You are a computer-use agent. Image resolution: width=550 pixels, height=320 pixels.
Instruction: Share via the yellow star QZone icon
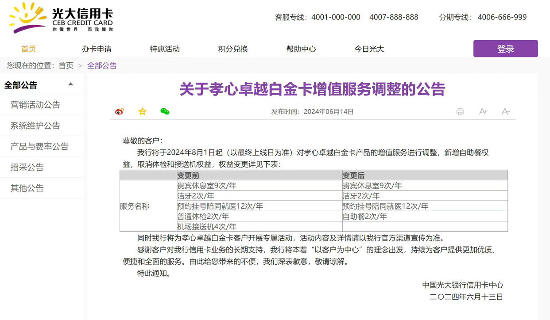142,111
